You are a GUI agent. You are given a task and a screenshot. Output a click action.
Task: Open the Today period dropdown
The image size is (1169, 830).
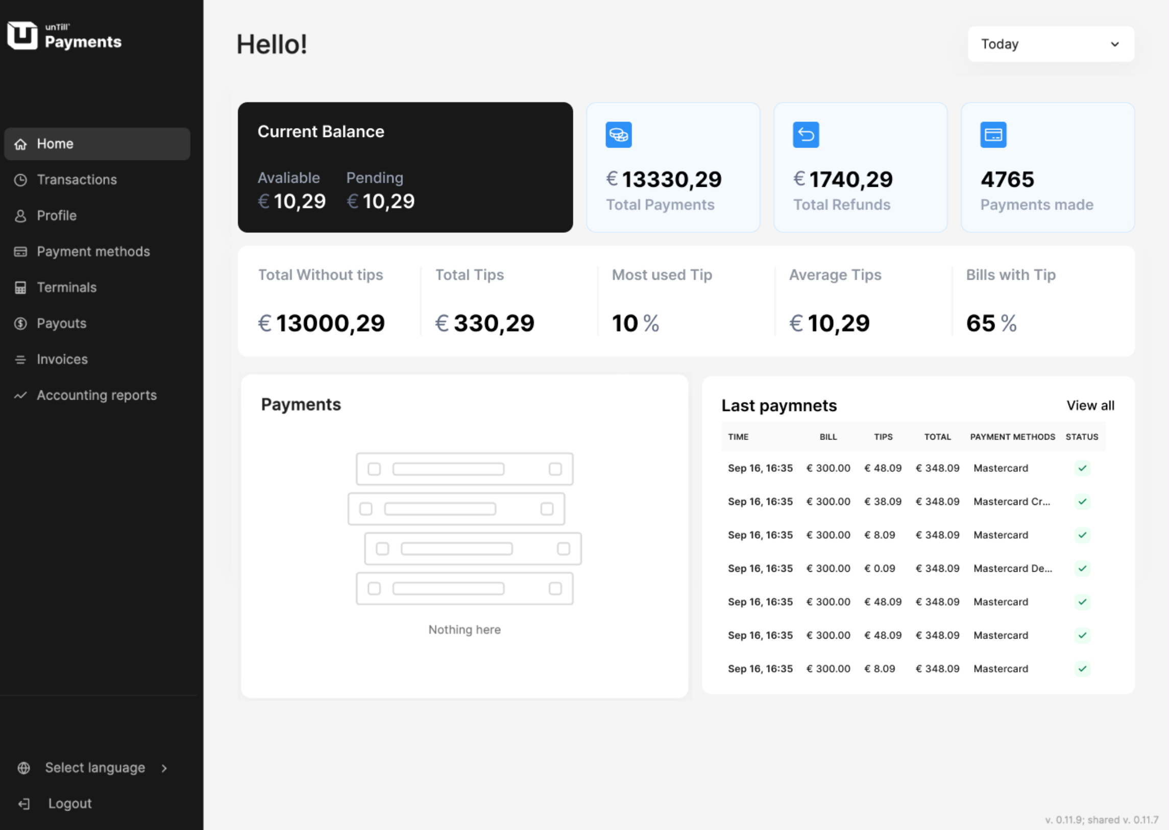pos(1051,44)
